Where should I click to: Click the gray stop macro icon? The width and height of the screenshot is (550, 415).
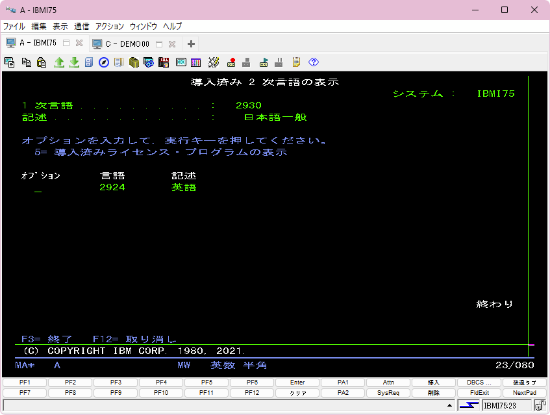[246, 62]
